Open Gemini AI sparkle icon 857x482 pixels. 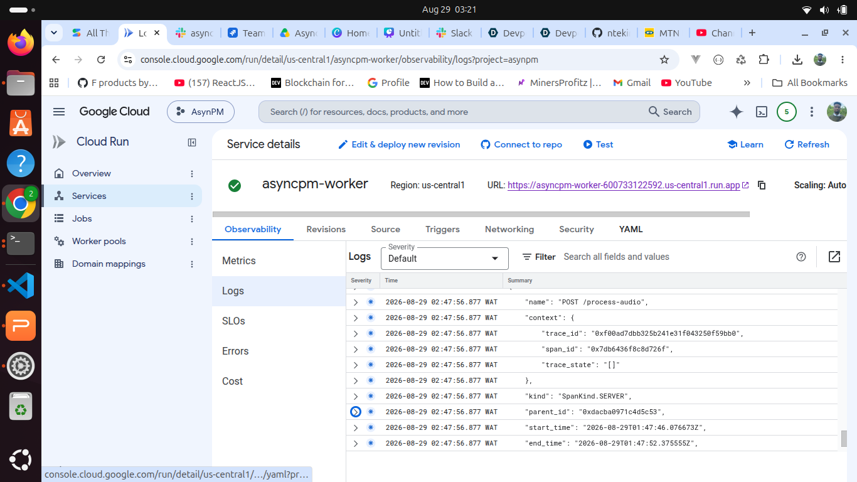pyautogui.click(x=737, y=112)
